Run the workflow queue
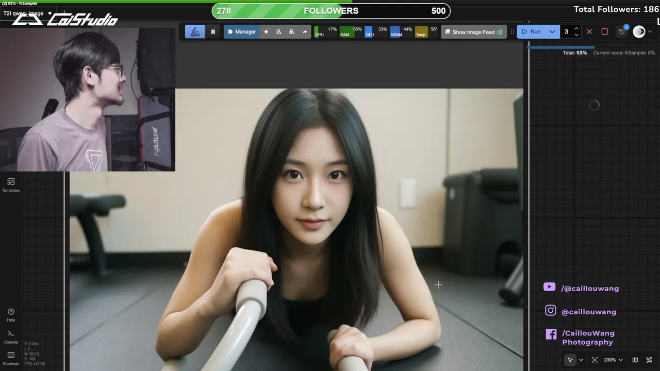This screenshot has width=660, height=371. pyautogui.click(x=532, y=32)
